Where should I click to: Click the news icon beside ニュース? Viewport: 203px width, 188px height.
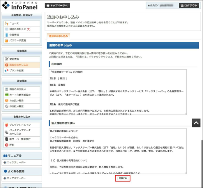[x=6, y=23]
